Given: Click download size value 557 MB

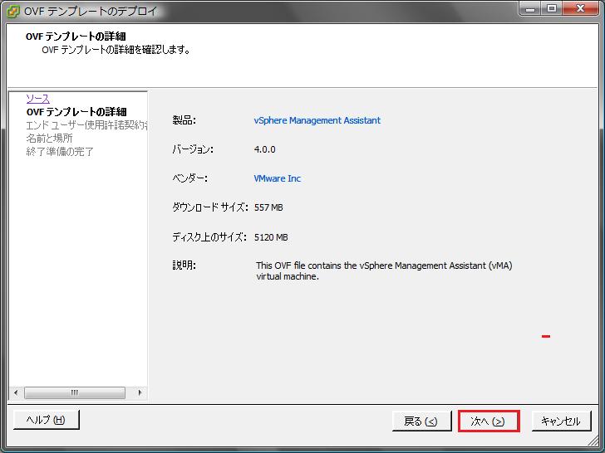Looking at the screenshot, I should [x=268, y=207].
